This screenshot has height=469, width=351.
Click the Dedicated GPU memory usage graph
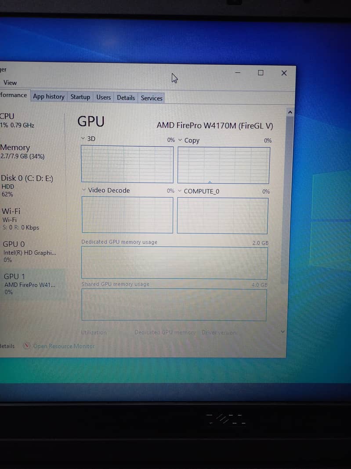[174, 263]
